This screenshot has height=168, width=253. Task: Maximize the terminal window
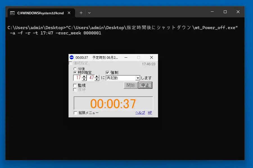[x=225, y=12]
